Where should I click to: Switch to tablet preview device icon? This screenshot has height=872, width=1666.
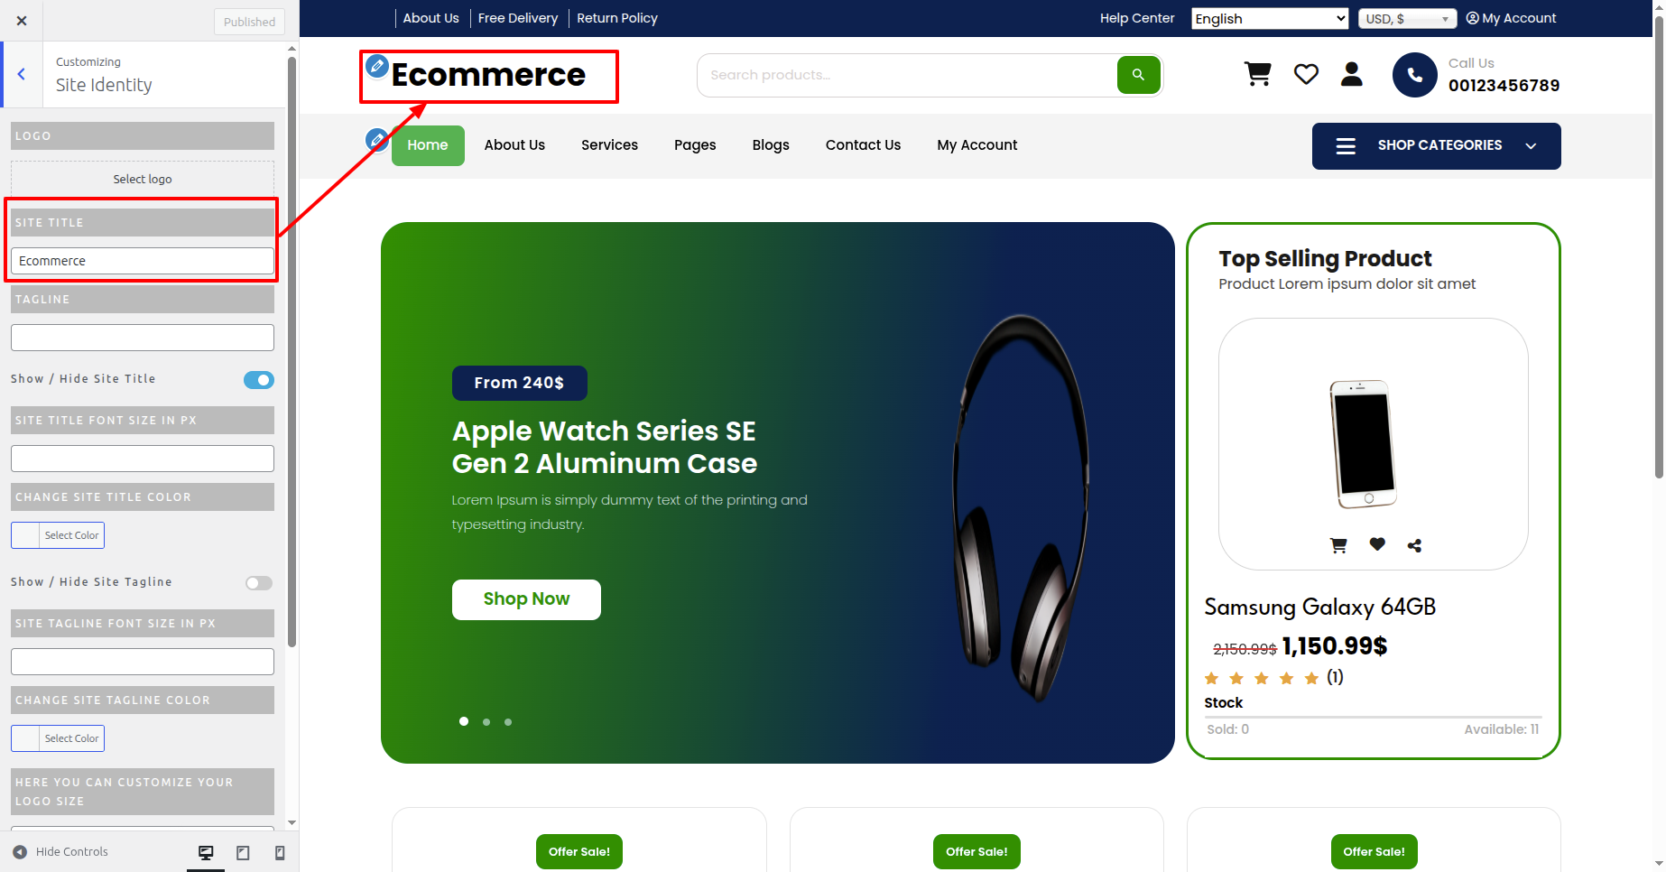(243, 853)
